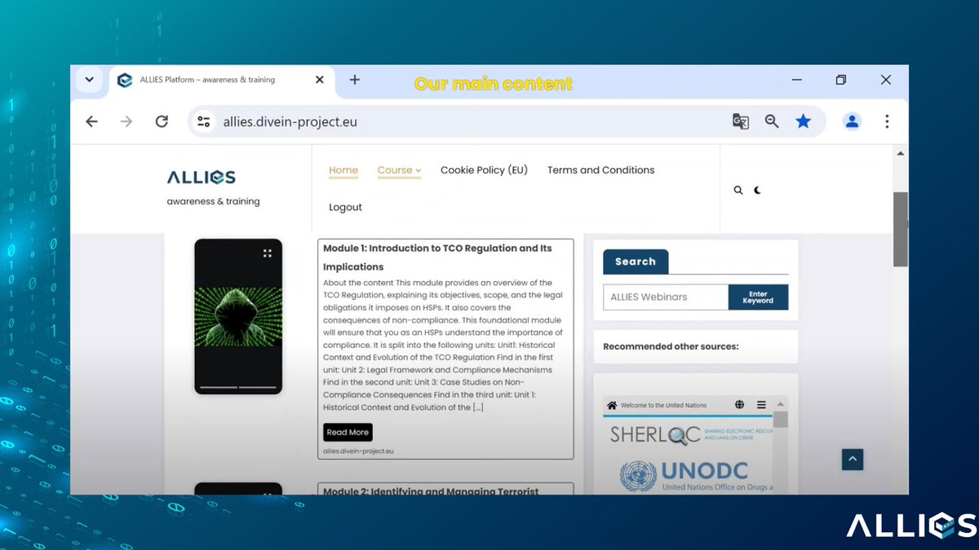Open the browser zoom magnifier icon
This screenshot has width=979, height=550.
pyautogui.click(x=772, y=121)
